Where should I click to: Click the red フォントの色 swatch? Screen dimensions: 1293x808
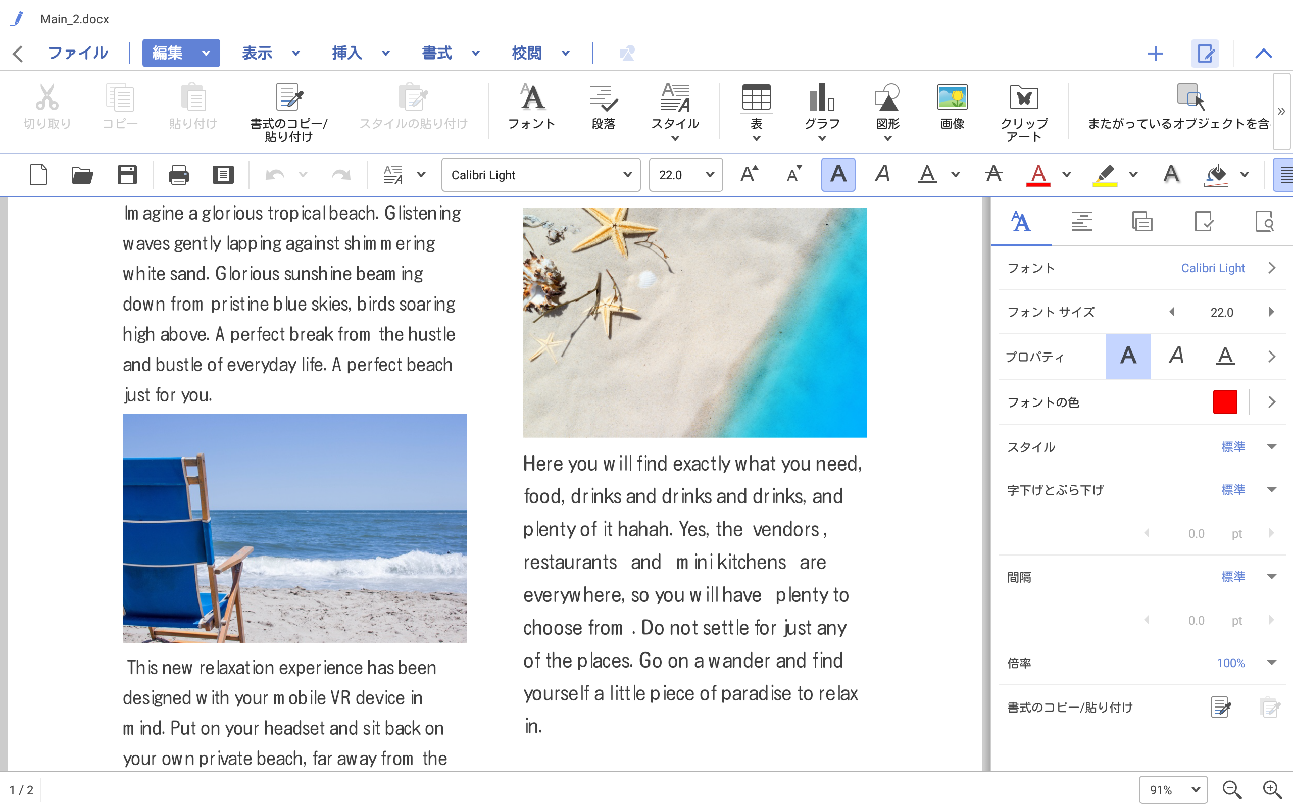coord(1225,402)
